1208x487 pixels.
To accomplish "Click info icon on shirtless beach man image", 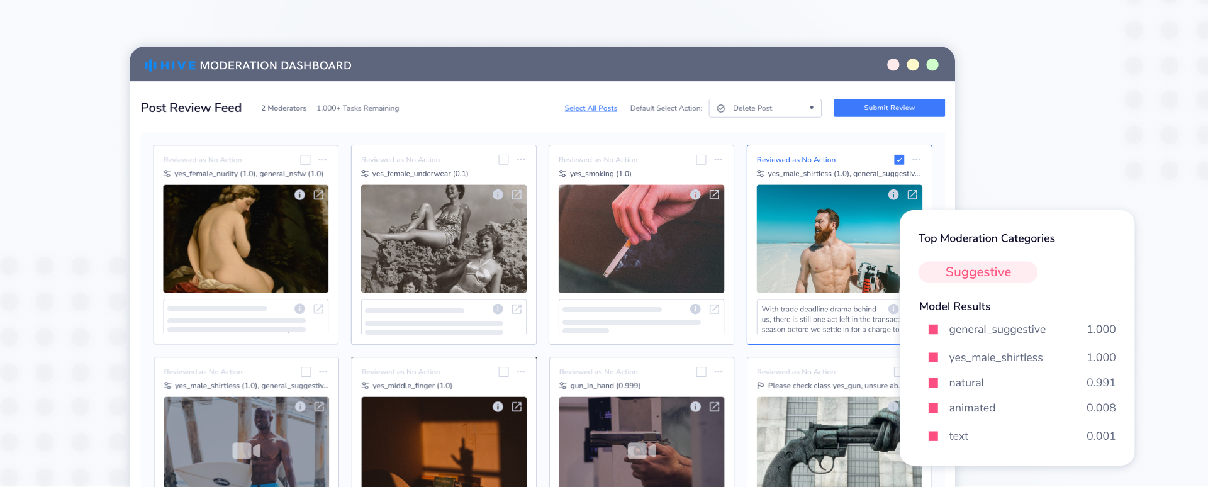I will (x=893, y=195).
